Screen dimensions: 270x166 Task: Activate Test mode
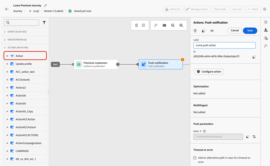coord(220,9)
